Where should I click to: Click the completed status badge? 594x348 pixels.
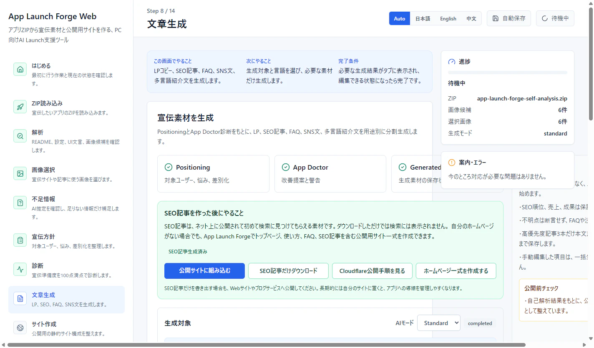tap(480, 323)
